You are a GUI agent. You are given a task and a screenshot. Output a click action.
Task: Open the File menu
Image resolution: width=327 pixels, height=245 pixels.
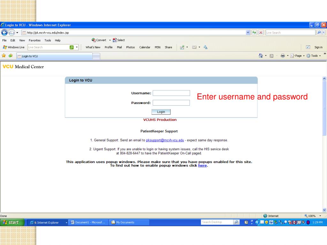pyautogui.click(x=4, y=41)
